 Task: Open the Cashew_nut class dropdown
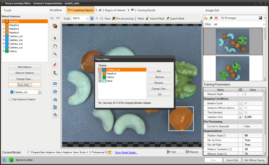tap(40, 92)
